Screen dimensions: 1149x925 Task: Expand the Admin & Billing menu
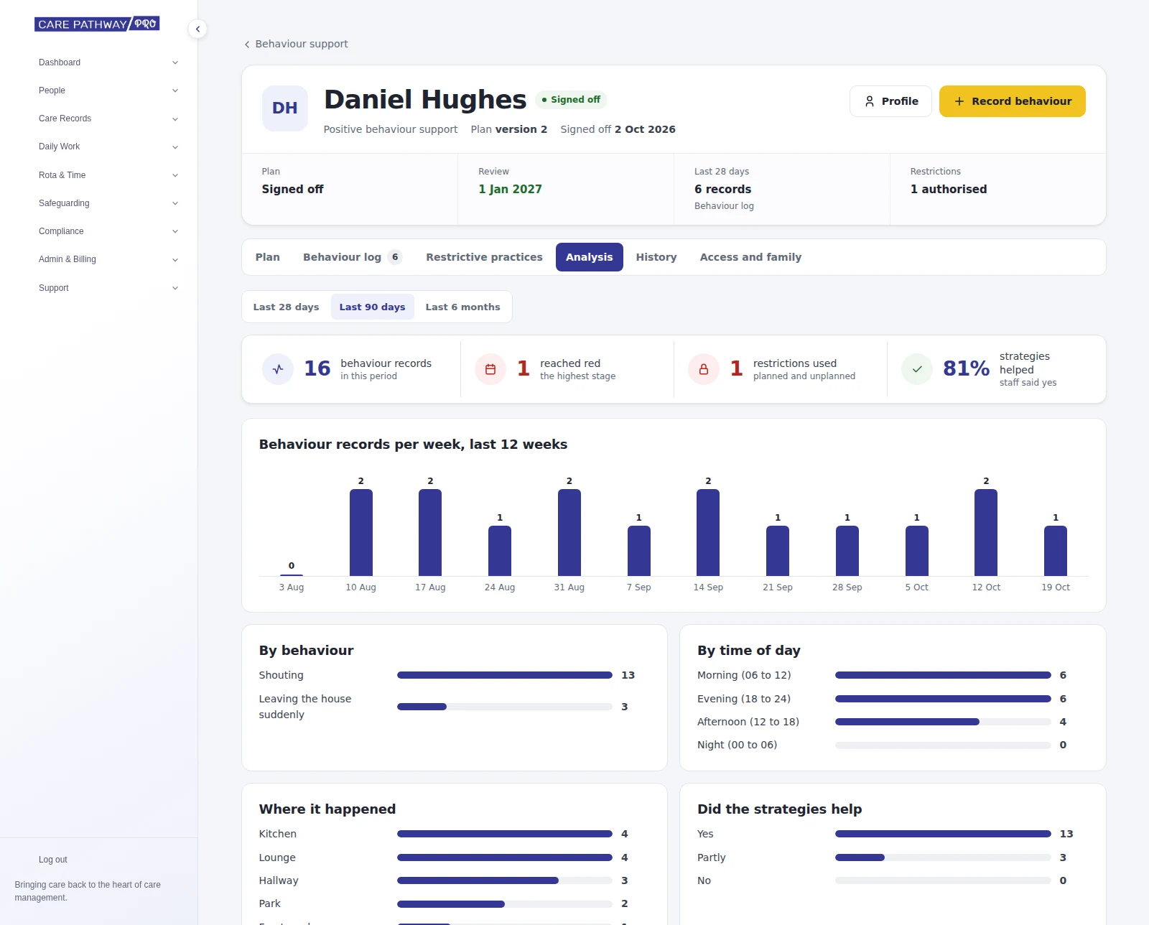[x=108, y=259]
